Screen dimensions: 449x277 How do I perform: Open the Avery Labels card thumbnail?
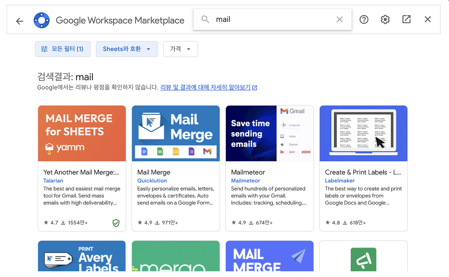[82, 256]
